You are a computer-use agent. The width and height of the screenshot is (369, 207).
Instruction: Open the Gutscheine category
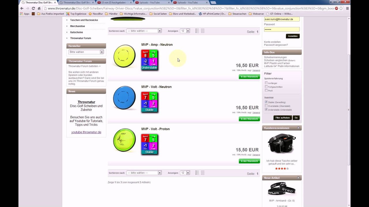tap(76, 32)
